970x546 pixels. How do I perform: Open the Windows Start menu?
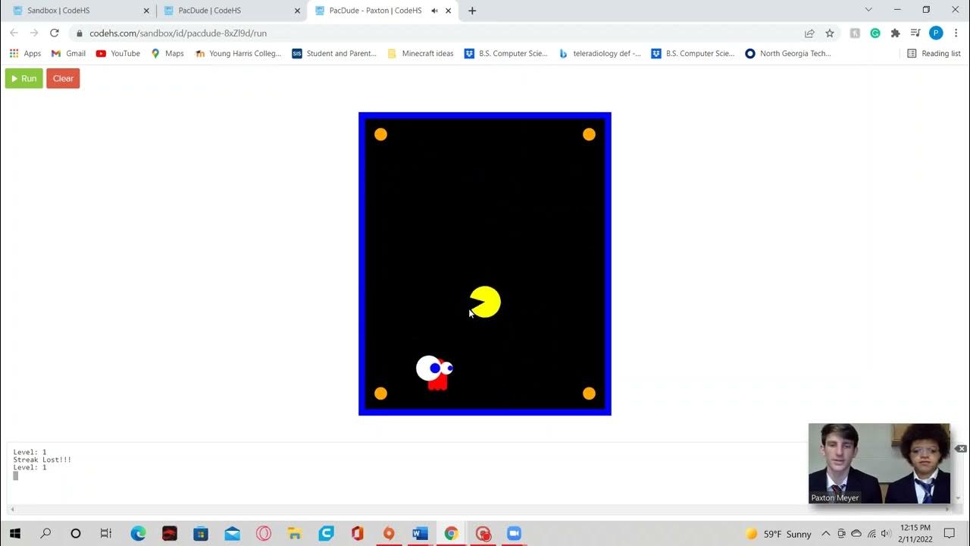pos(15,533)
